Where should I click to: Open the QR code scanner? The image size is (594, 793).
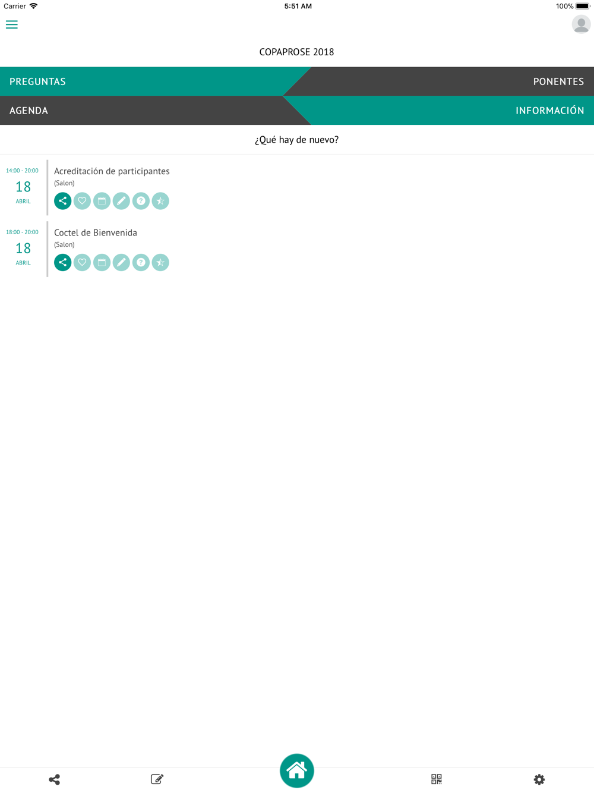click(x=437, y=779)
